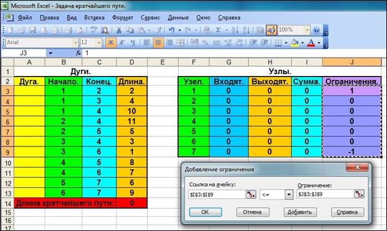Select the Format Painter brush
The width and height of the screenshot is (387, 231).
point(158,30)
